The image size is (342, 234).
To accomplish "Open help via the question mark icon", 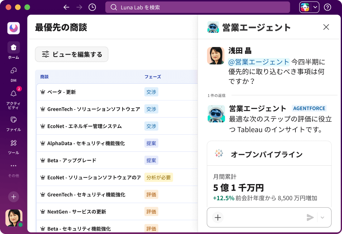I will (x=327, y=7).
